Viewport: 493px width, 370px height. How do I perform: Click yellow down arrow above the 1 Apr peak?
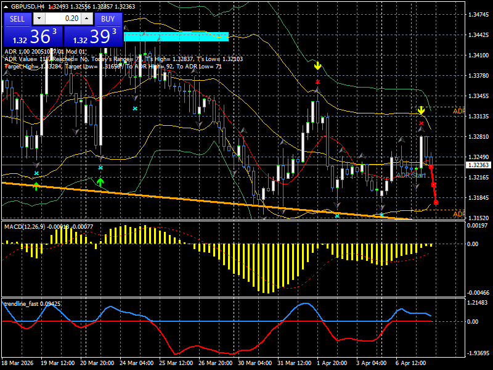[x=317, y=66]
